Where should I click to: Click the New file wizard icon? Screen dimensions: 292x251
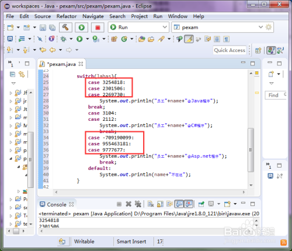11,27
